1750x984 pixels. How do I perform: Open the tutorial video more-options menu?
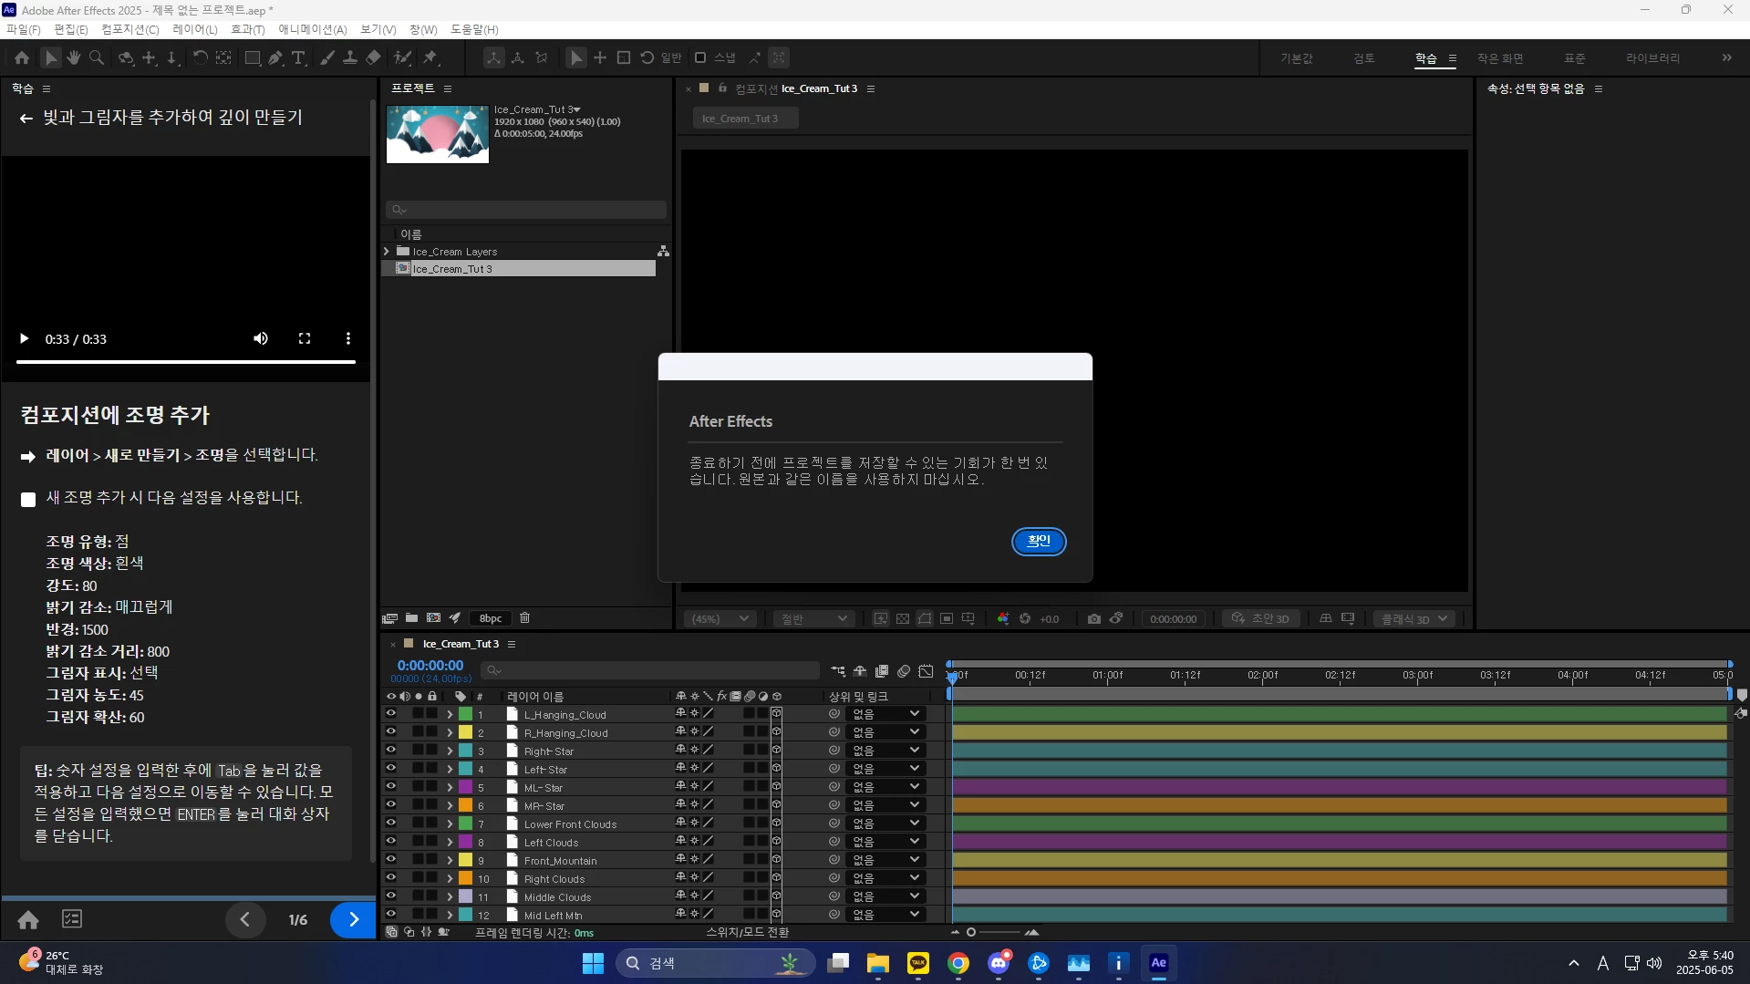click(348, 339)
